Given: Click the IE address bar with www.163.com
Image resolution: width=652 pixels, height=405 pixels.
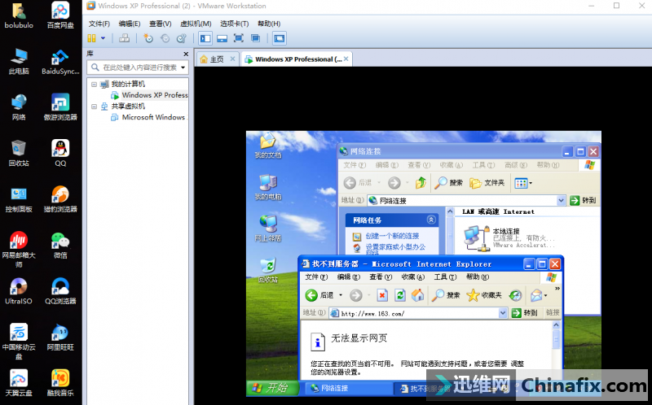Looking at the screenshot, I should point(419,313).
